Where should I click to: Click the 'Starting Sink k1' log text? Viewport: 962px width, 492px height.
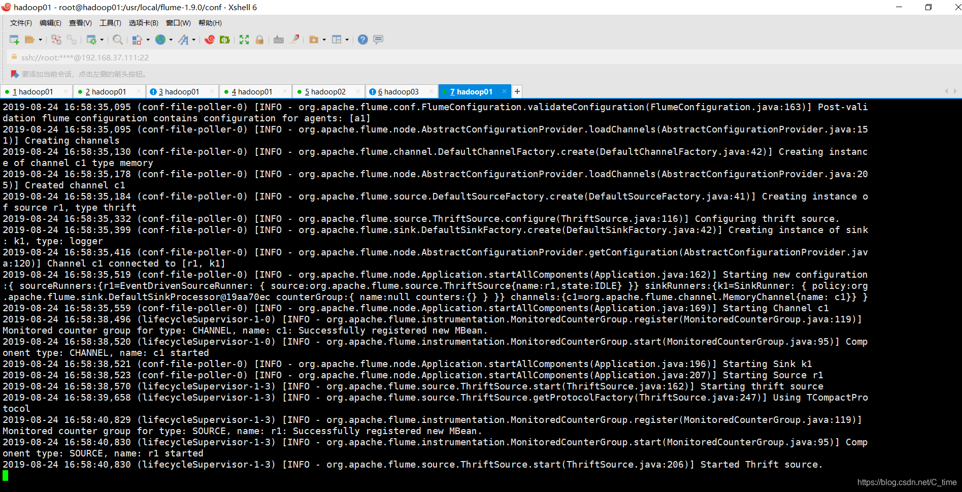click(767, 364)
